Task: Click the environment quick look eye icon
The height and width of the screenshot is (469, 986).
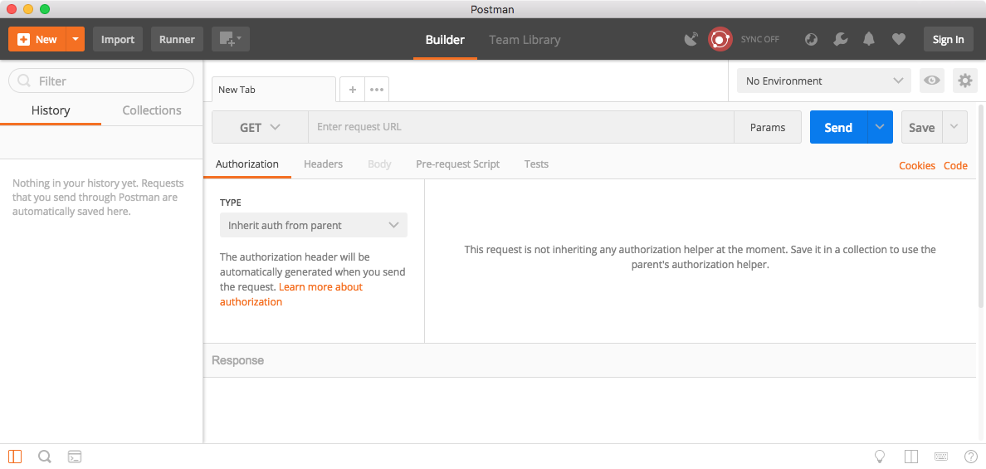Action: 932,81
